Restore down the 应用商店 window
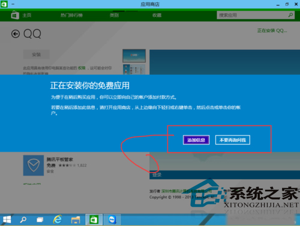The width and height of the screenshot is (300, 226). coord(287,4)
